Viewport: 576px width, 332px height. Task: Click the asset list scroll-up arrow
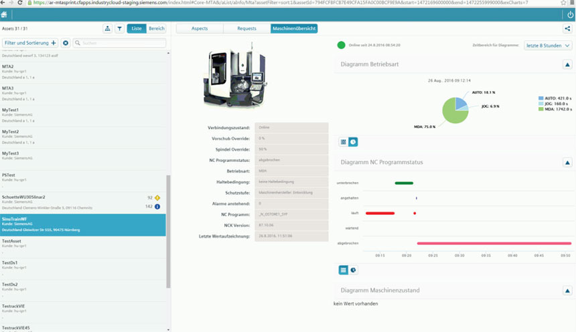168,54
